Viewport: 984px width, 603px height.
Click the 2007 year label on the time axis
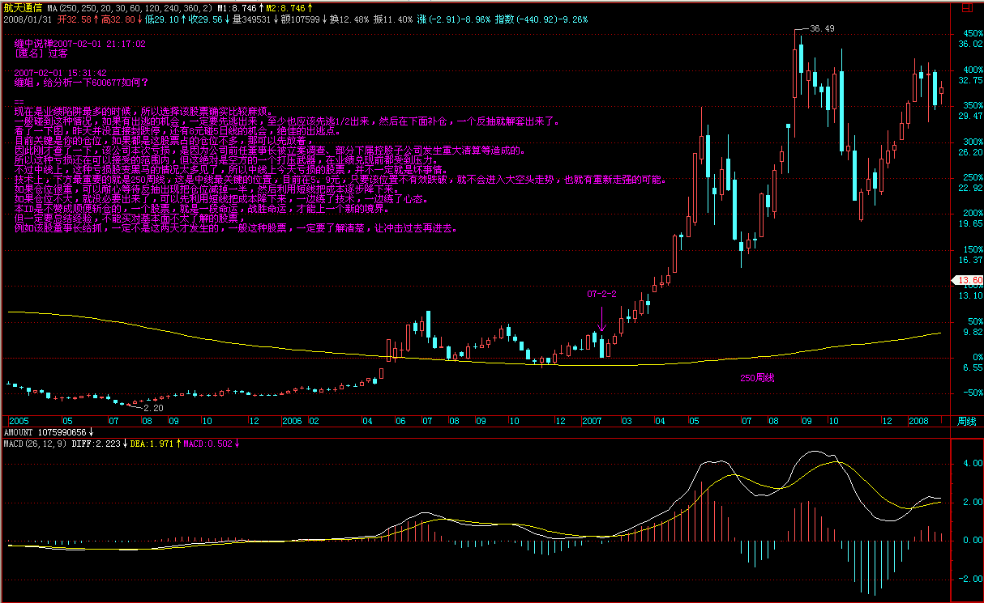592,422
